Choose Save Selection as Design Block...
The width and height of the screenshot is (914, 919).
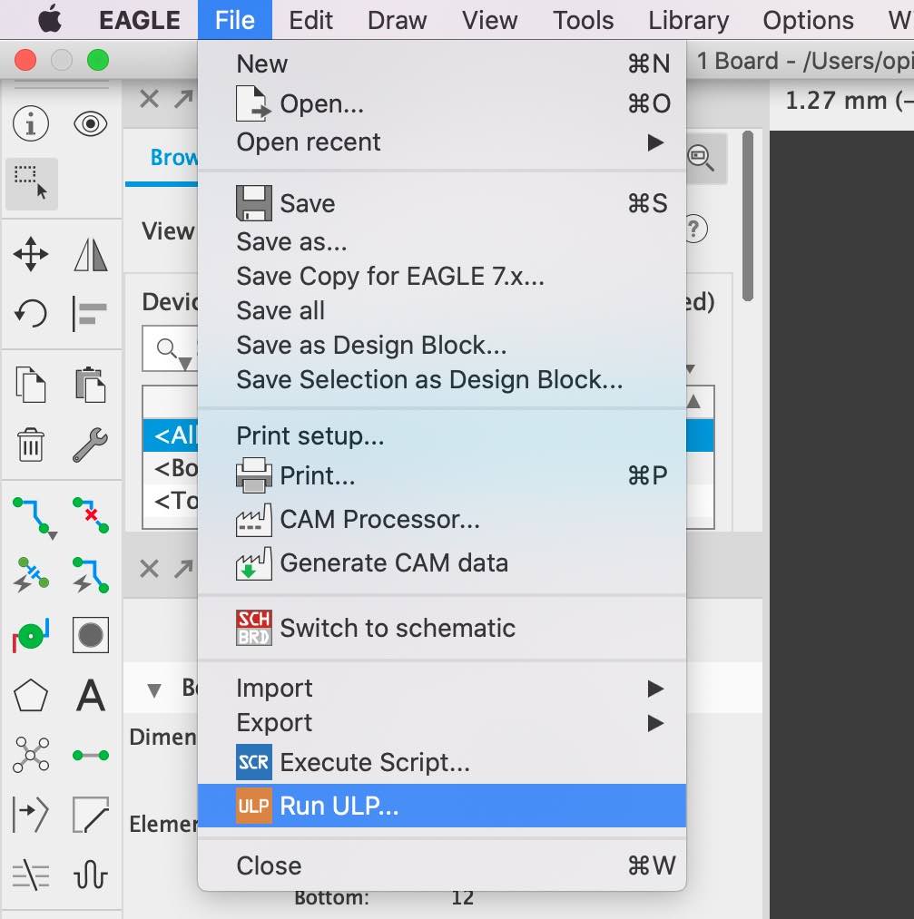pyautogui.click(x=441, y=380)
